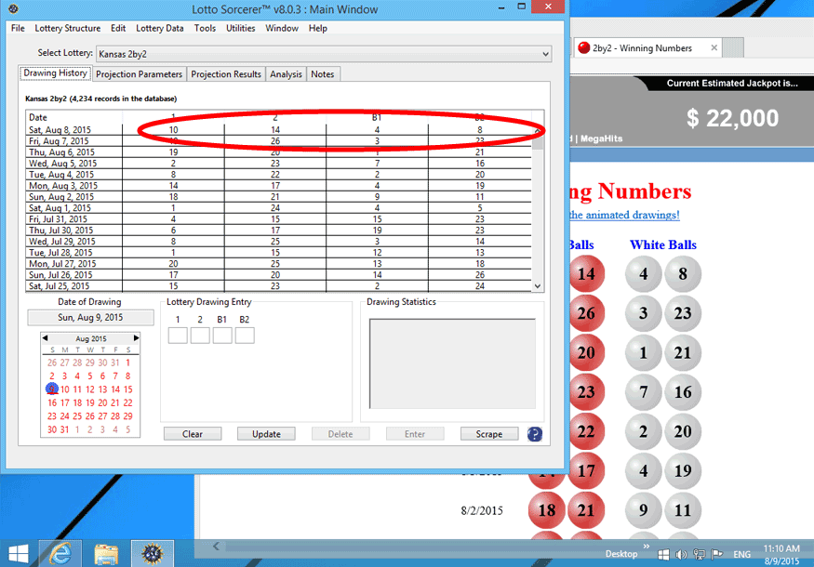Select the Wed, Aug 5, 2015 row
814x567 pixels.
click(278, 164)
